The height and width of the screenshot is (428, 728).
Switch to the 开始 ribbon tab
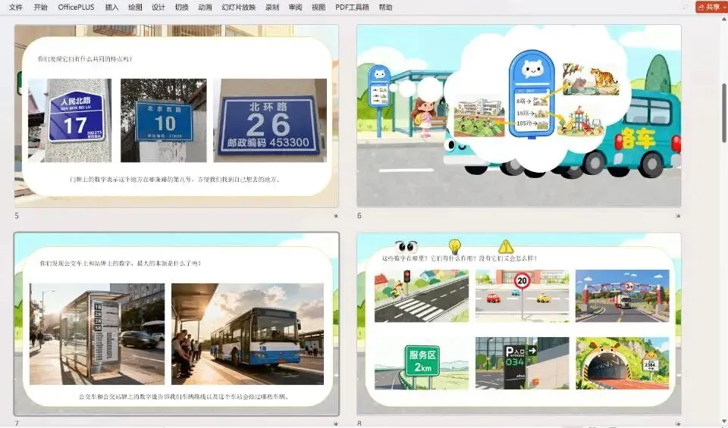[x=40, y=7]
